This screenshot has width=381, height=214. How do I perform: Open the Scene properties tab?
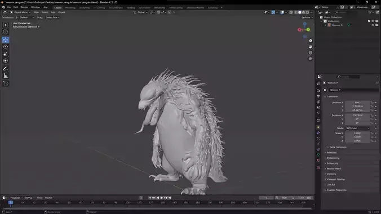click(318, 108)
